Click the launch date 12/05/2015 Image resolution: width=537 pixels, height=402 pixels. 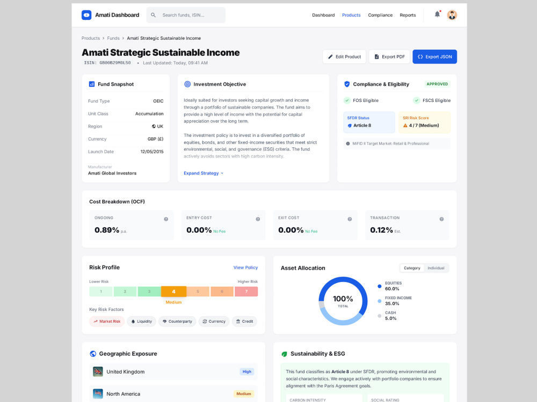coord(152,152)
